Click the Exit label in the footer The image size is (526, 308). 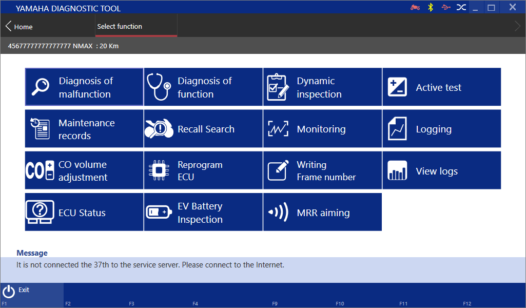(x=24, y=290)
